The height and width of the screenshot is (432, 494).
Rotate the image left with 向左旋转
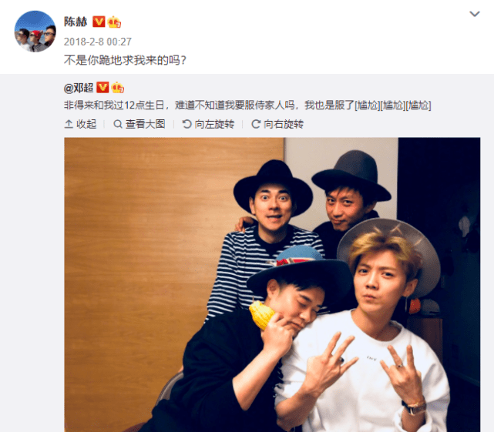click(x=208, y=124)
